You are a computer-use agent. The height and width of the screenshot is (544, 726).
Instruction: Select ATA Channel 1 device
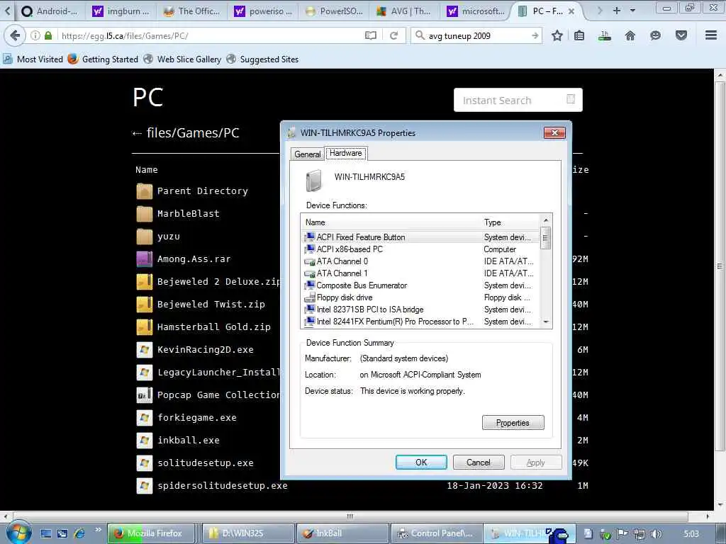coord(420,273)
